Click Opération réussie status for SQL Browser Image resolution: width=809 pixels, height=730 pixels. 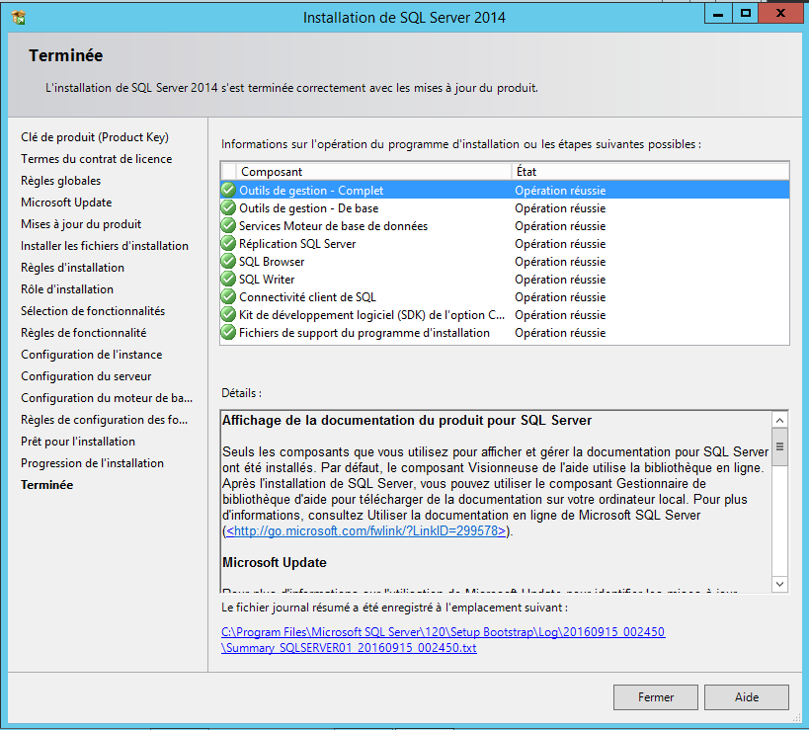(560, 262)
